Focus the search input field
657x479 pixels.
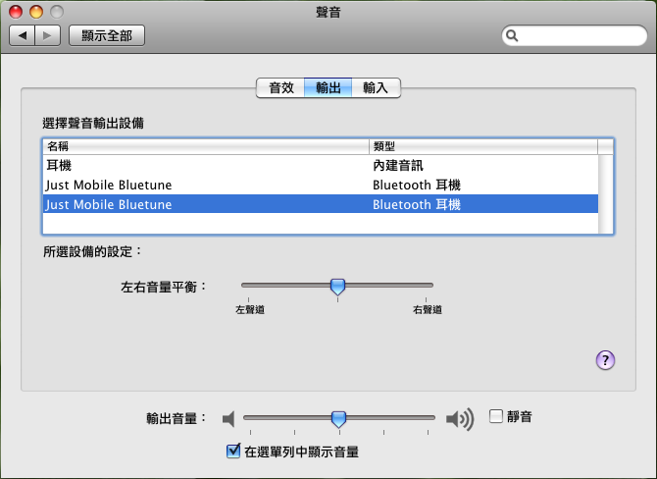[575, 35]
